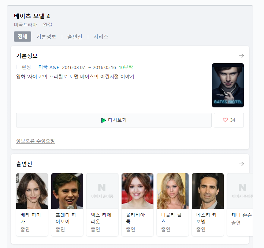The image size is (264, 248).
Task: Select 니콜라 펠츠 cast photo
Action: coord(172,191)
